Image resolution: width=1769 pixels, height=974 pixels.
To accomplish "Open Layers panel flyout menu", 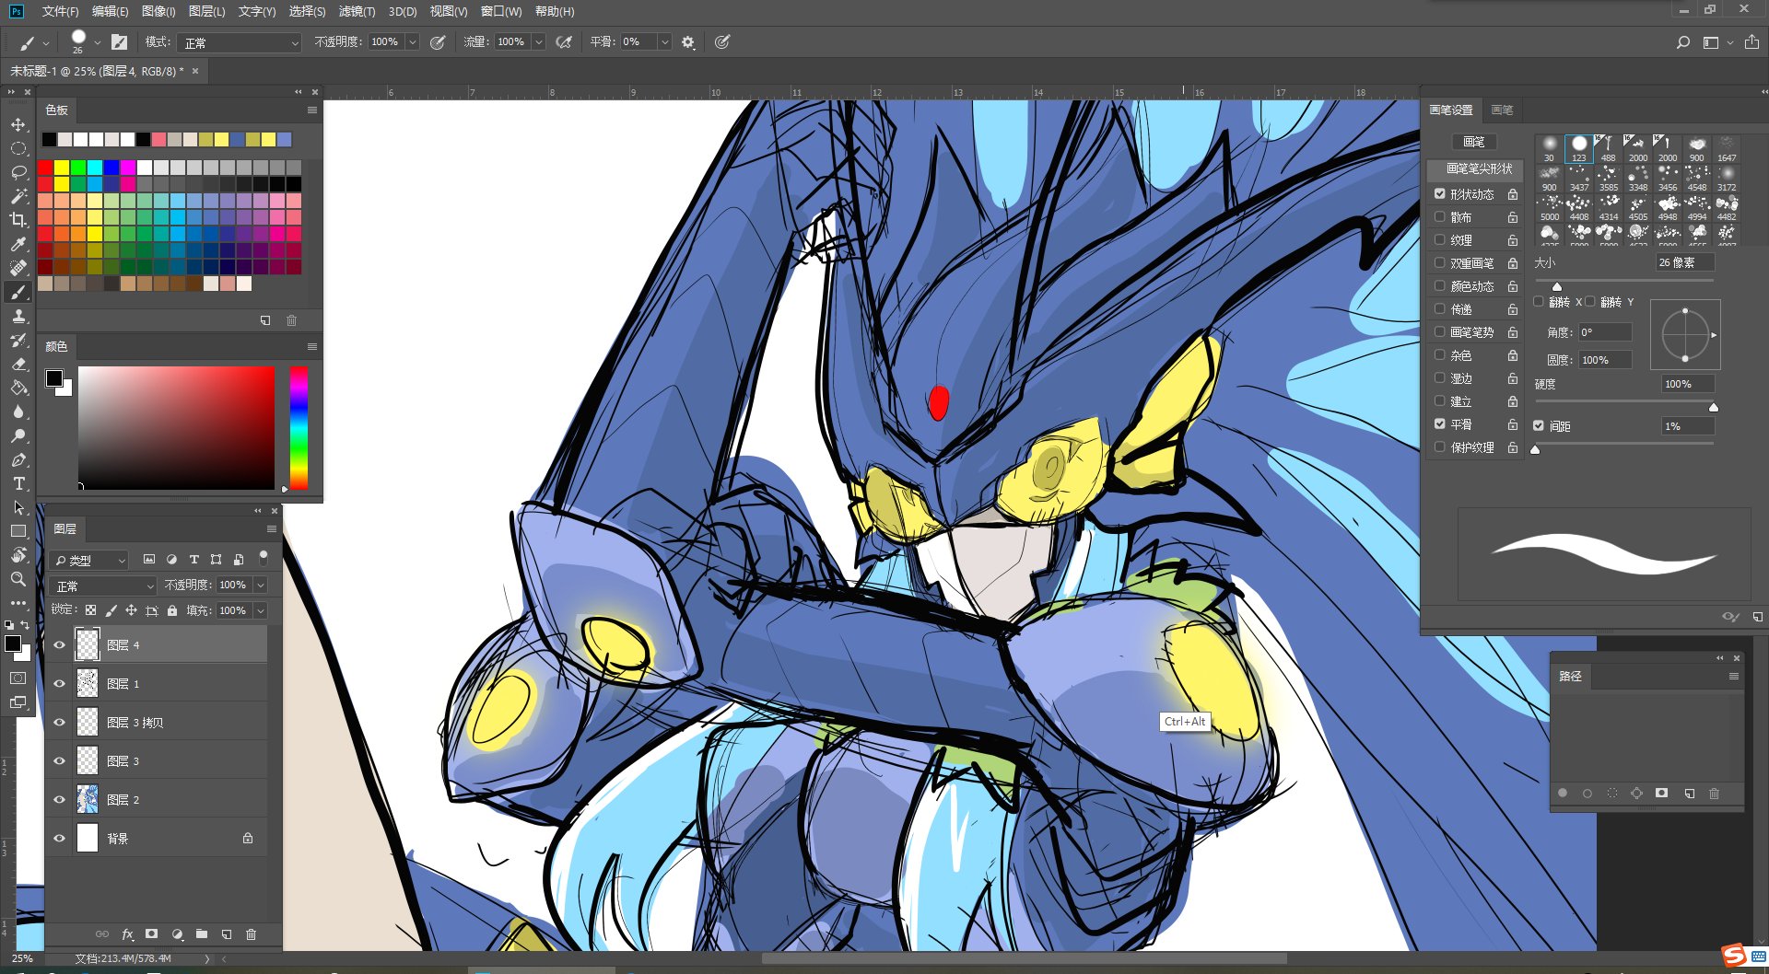I will click(272, 529).
